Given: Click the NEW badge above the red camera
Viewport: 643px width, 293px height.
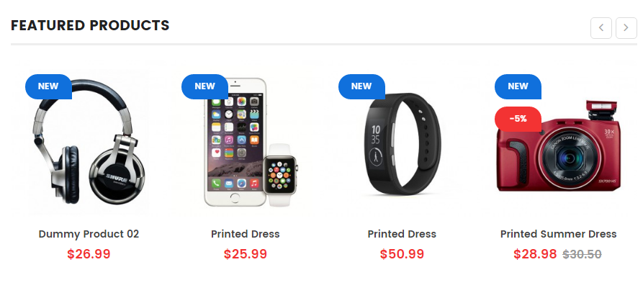Looking at the screenshot, I should (518, 86).
